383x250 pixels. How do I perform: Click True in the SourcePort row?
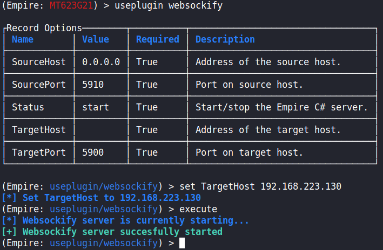(x=147, y=85)
